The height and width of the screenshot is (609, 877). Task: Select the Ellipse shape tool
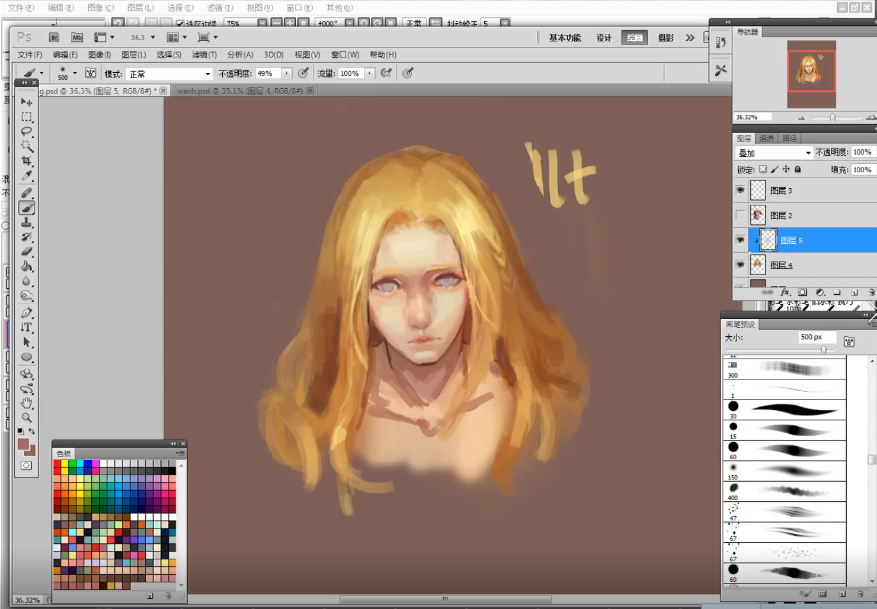click(x=27, y=357)
